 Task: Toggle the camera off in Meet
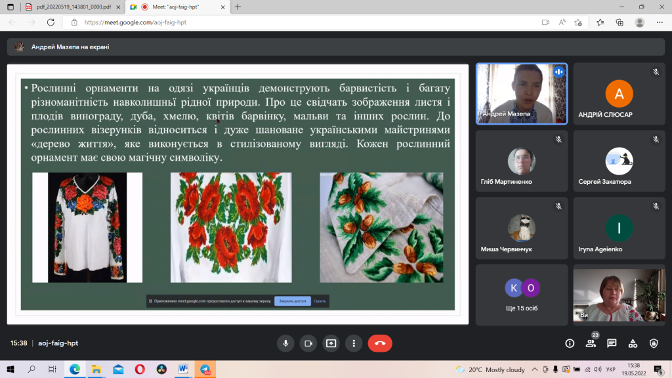click(x=308, y=343)
